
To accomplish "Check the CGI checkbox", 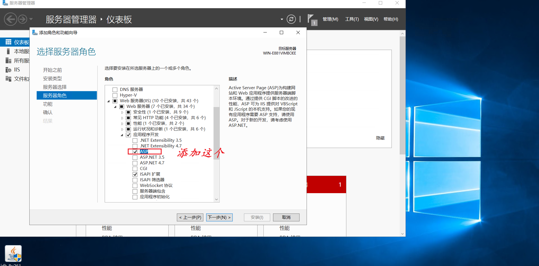I will pos(135,169).
